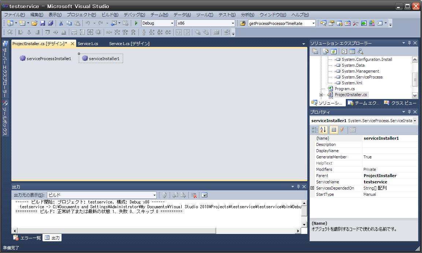Select Program.cs in Solution Explorer
422x253 pixels.
pyautogui.click(x=344, y=89)
